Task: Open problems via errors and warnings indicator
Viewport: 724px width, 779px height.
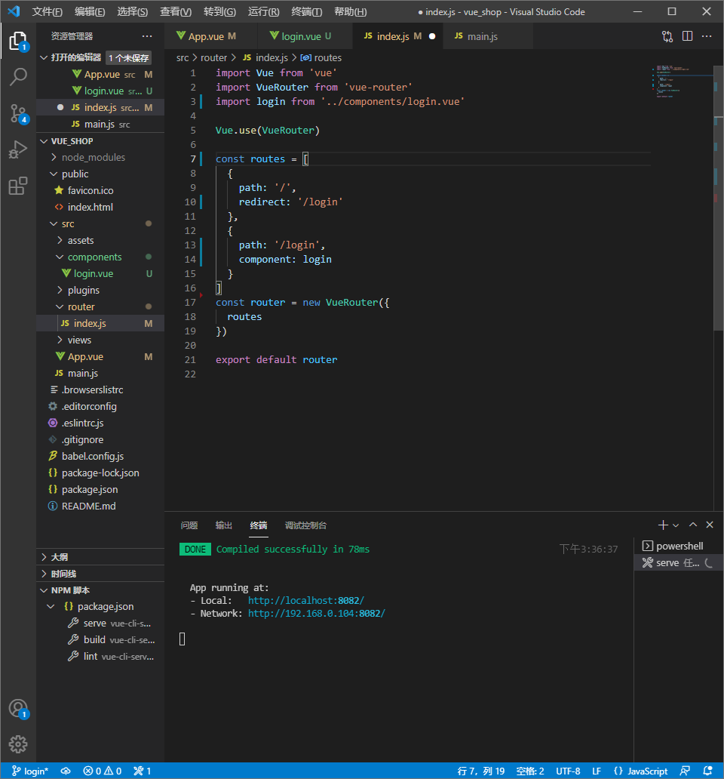Action: (x=103, y=771)
